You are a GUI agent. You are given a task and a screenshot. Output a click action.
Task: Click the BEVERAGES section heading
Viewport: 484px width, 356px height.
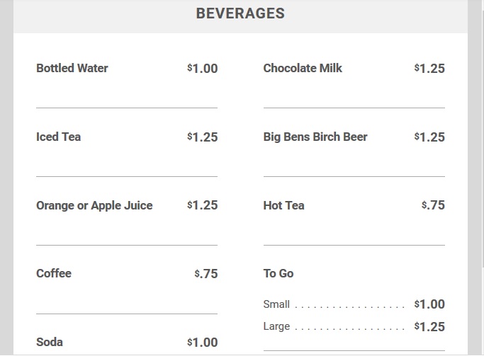tap(240, 13)
